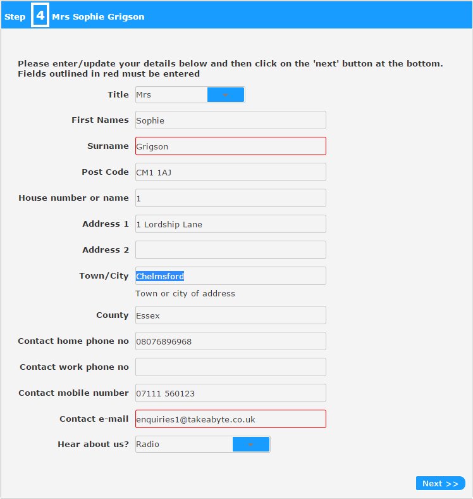Click the Step 4 number box
This screenshot has width=473, height=499.
[40, 15]
